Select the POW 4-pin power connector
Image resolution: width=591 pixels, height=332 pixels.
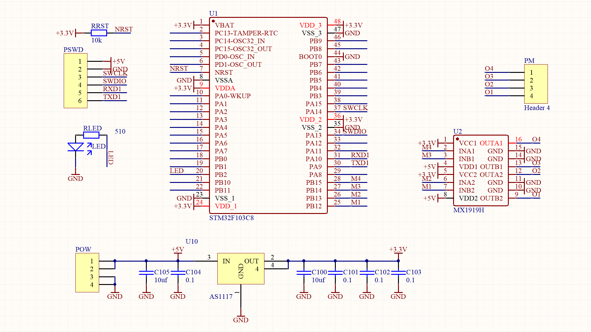87,272
